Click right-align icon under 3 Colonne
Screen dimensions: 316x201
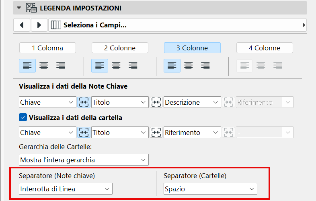(205, 66)
